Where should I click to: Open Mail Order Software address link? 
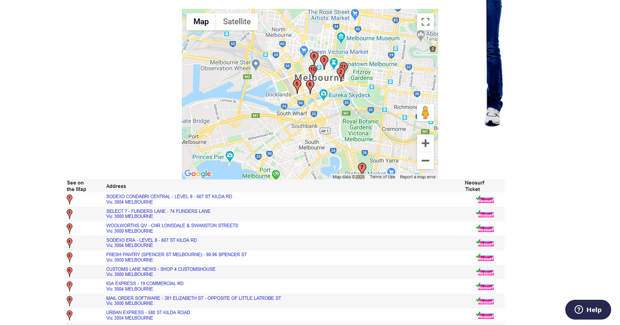(193, 301)
